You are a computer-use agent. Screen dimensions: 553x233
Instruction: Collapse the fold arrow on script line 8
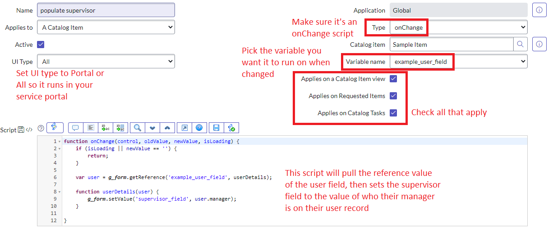[60, 192]
